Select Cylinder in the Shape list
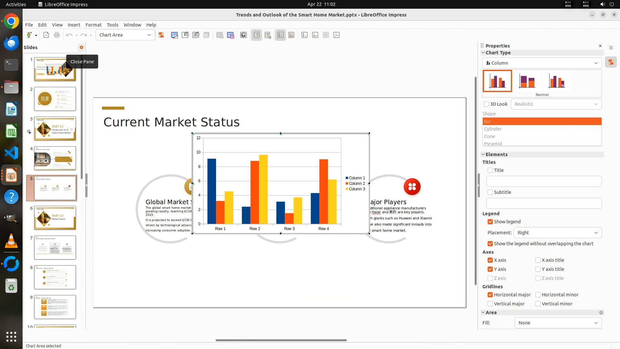This screenshot has height=349, width=620. (x=493, y=129)
